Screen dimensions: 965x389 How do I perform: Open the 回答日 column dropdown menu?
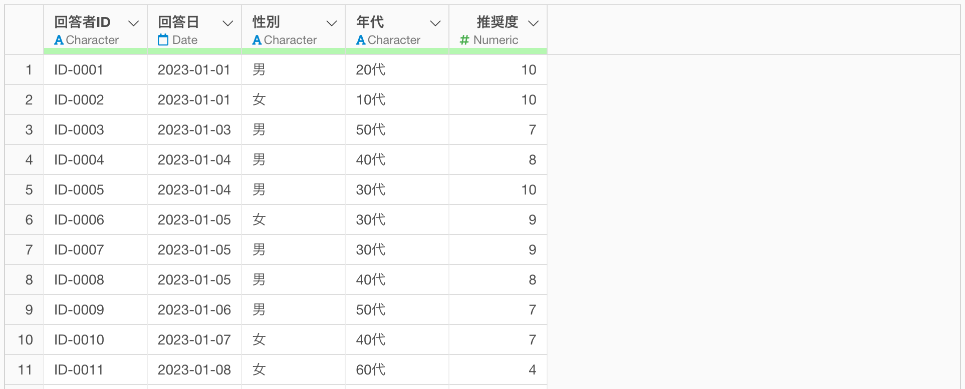pyautogui.click(x=227, y=23)
